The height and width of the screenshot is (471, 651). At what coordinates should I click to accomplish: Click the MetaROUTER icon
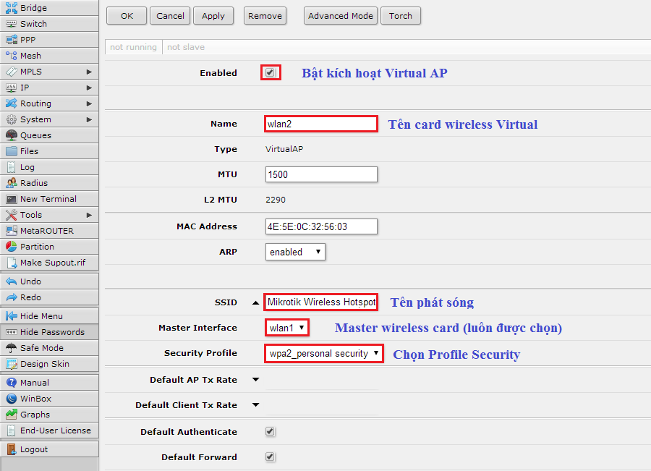click(x=12, y=231)
